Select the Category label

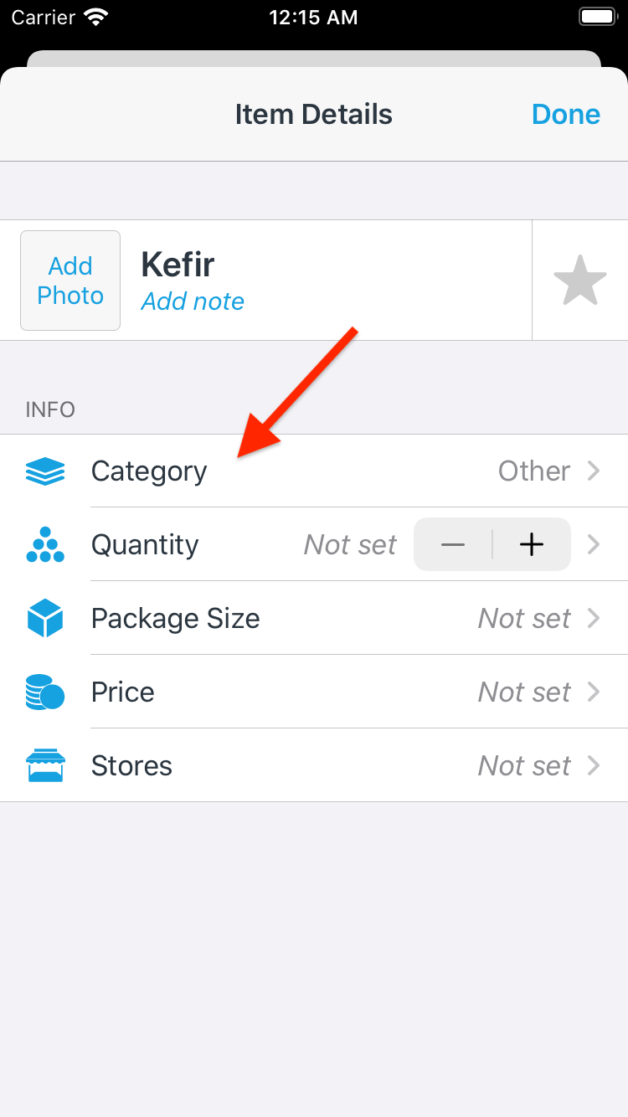tap(149, 471)
